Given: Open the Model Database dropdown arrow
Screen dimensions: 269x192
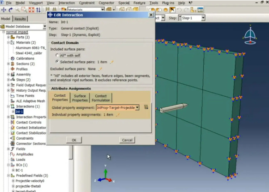Looking at the screenshot, I should click(x=44, y=26).
